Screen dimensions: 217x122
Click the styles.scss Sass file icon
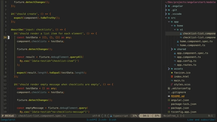click(172, 84)
